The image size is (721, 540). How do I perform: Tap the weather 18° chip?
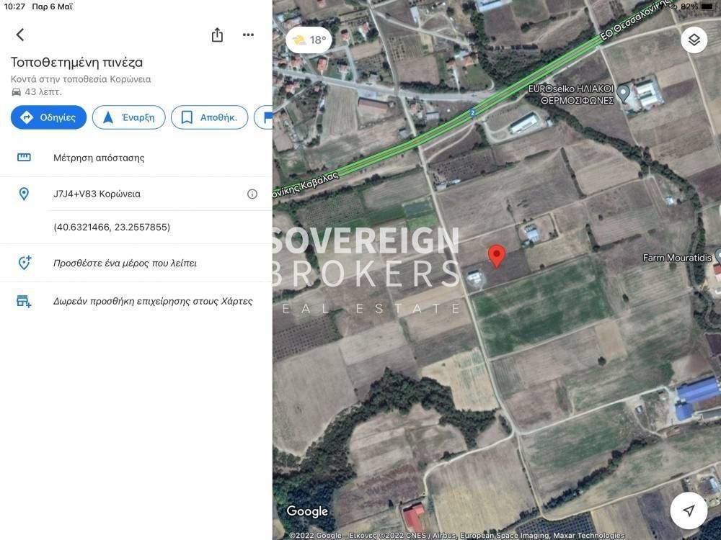click(x=309, y=40)
